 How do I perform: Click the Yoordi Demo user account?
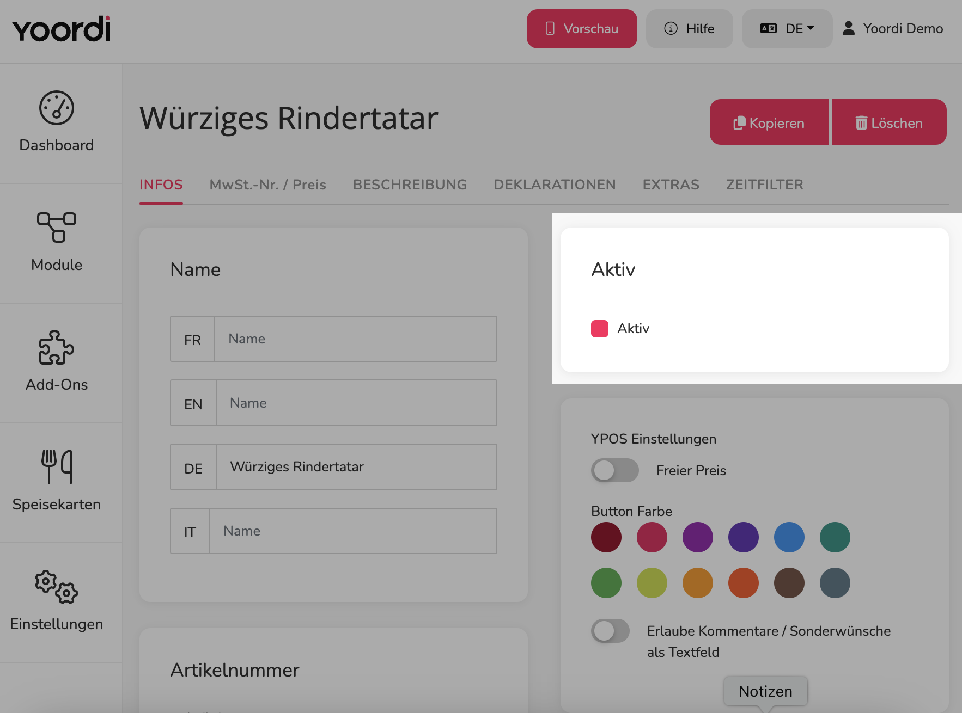892,29
